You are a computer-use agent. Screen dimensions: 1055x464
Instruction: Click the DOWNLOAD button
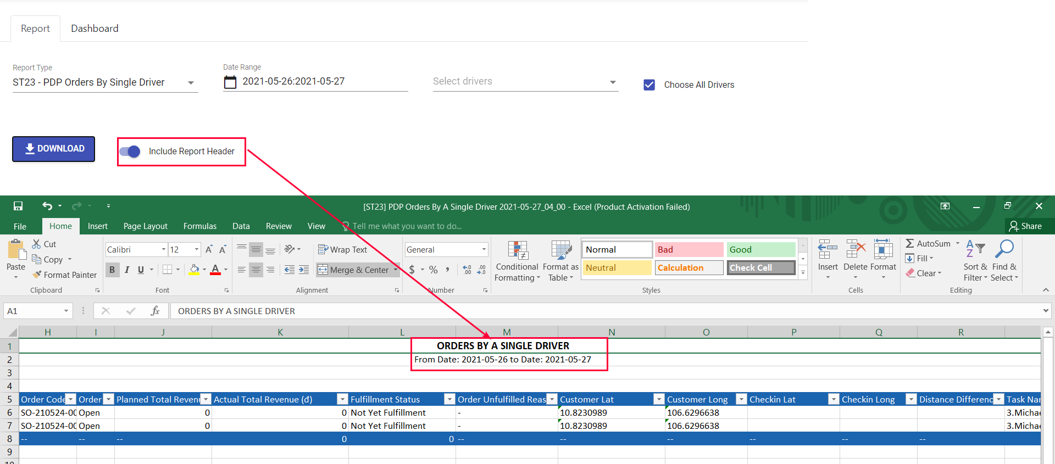(x=54, y=149)
